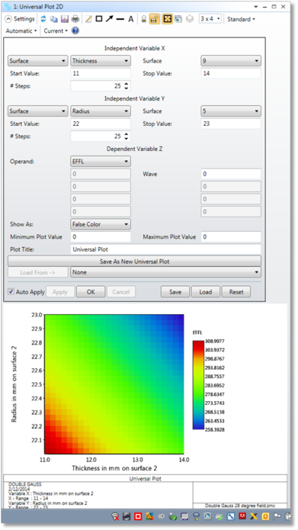Open the Show As False Color dropdown
The height and width of the screenshot is (530, 298).
(101, 224)
